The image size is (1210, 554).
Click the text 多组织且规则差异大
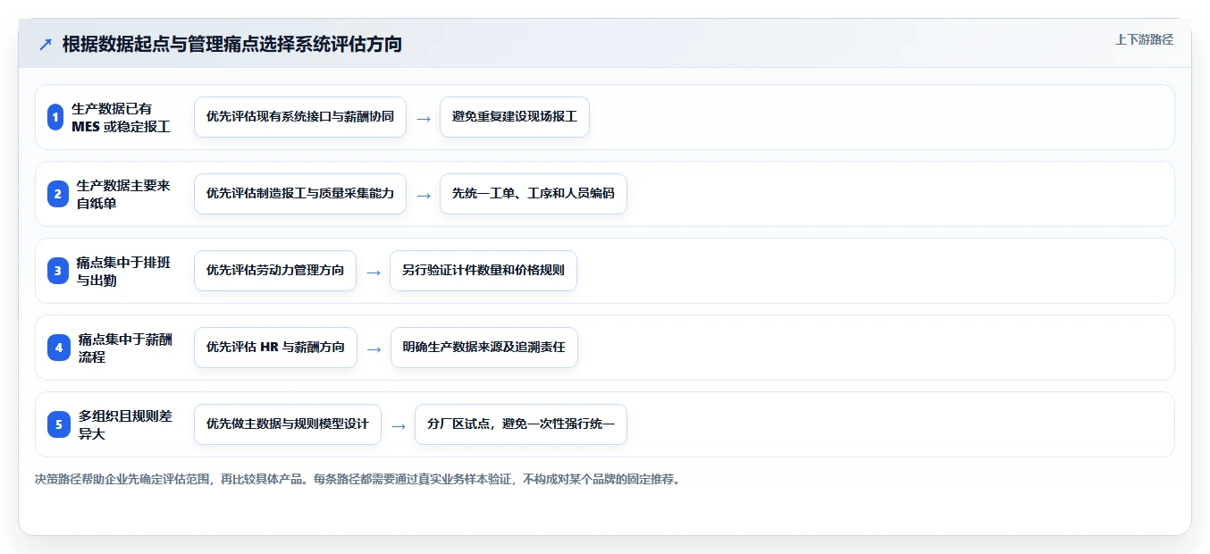coord(126,424)
